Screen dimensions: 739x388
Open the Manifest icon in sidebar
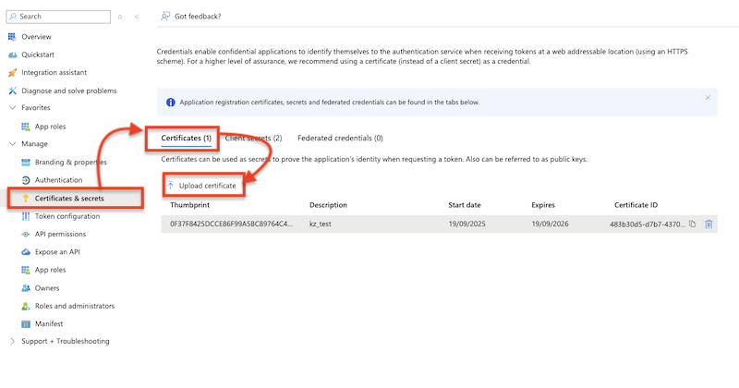[x=26, y=324]
